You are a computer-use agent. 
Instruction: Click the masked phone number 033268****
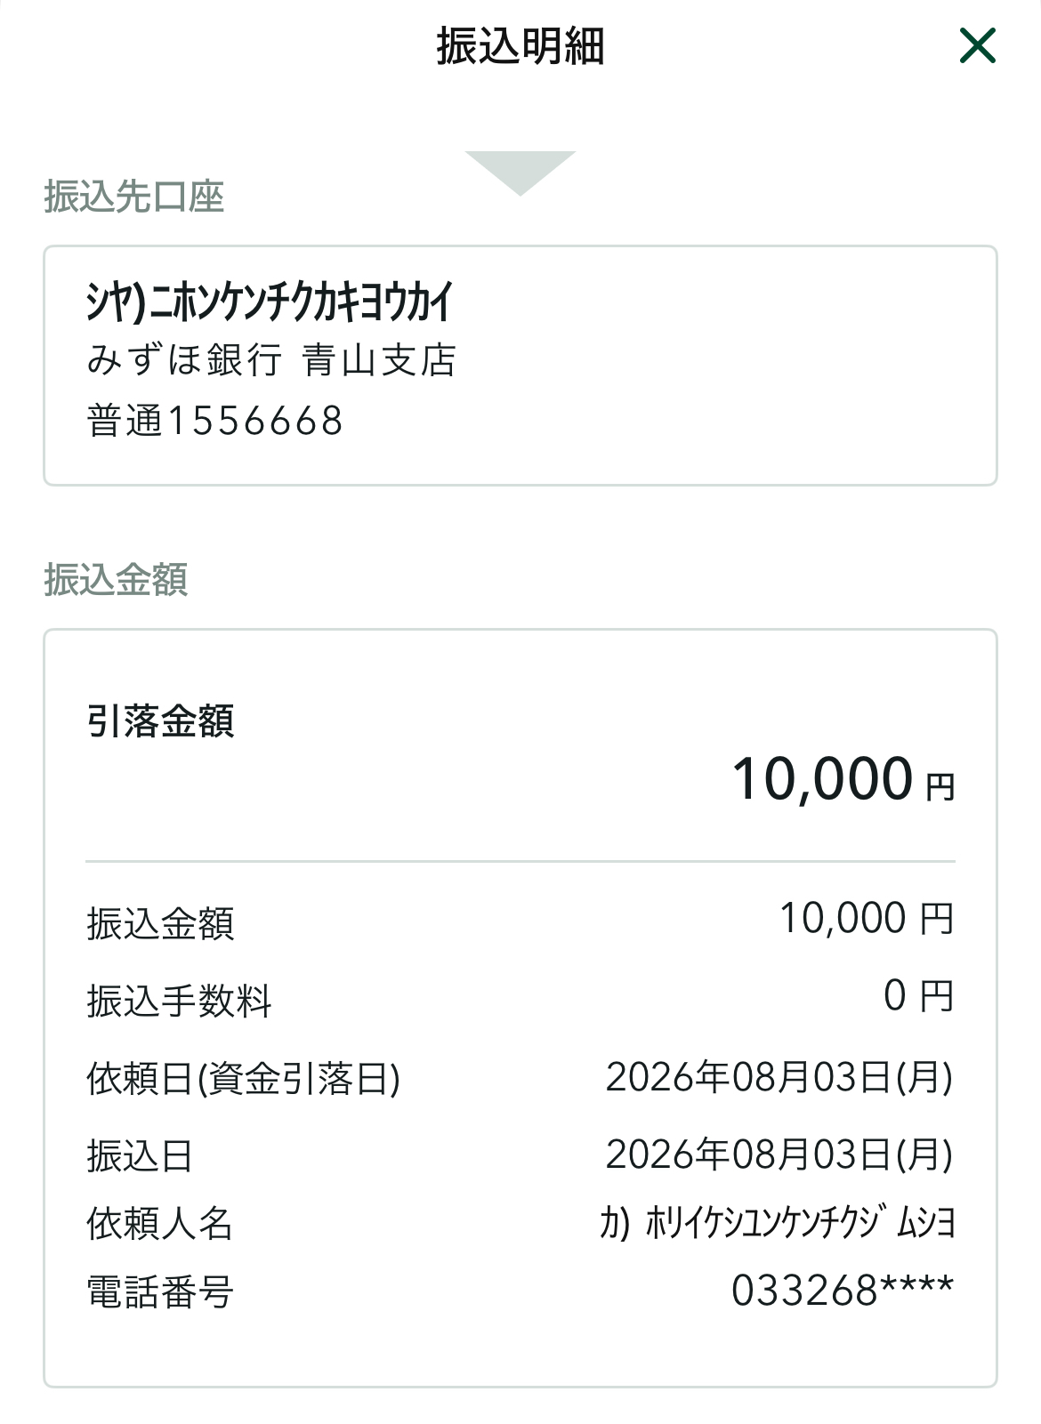(x=843, y=1291)
